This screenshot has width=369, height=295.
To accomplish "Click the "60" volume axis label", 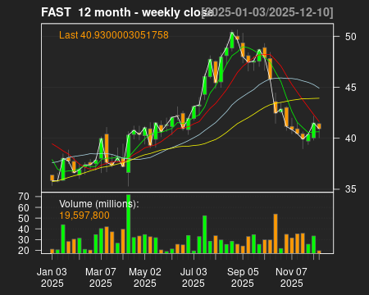I will pos(24,208).
